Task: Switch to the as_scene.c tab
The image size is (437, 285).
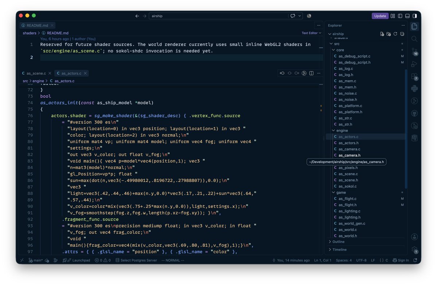Action: point(36,73)
